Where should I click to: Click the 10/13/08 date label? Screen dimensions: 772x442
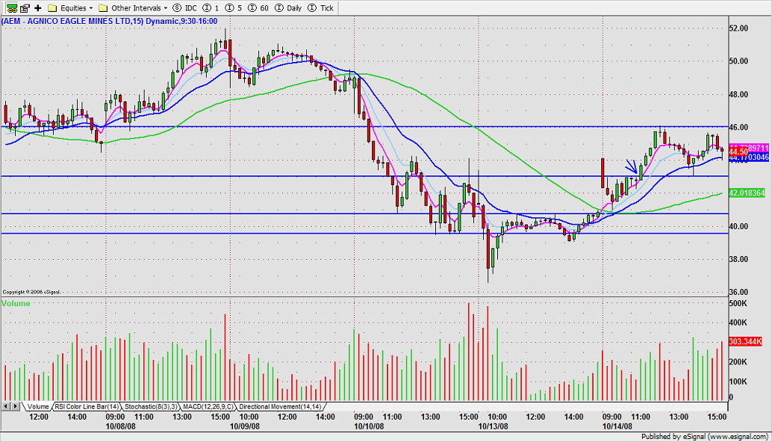click(x=493, y=426)
